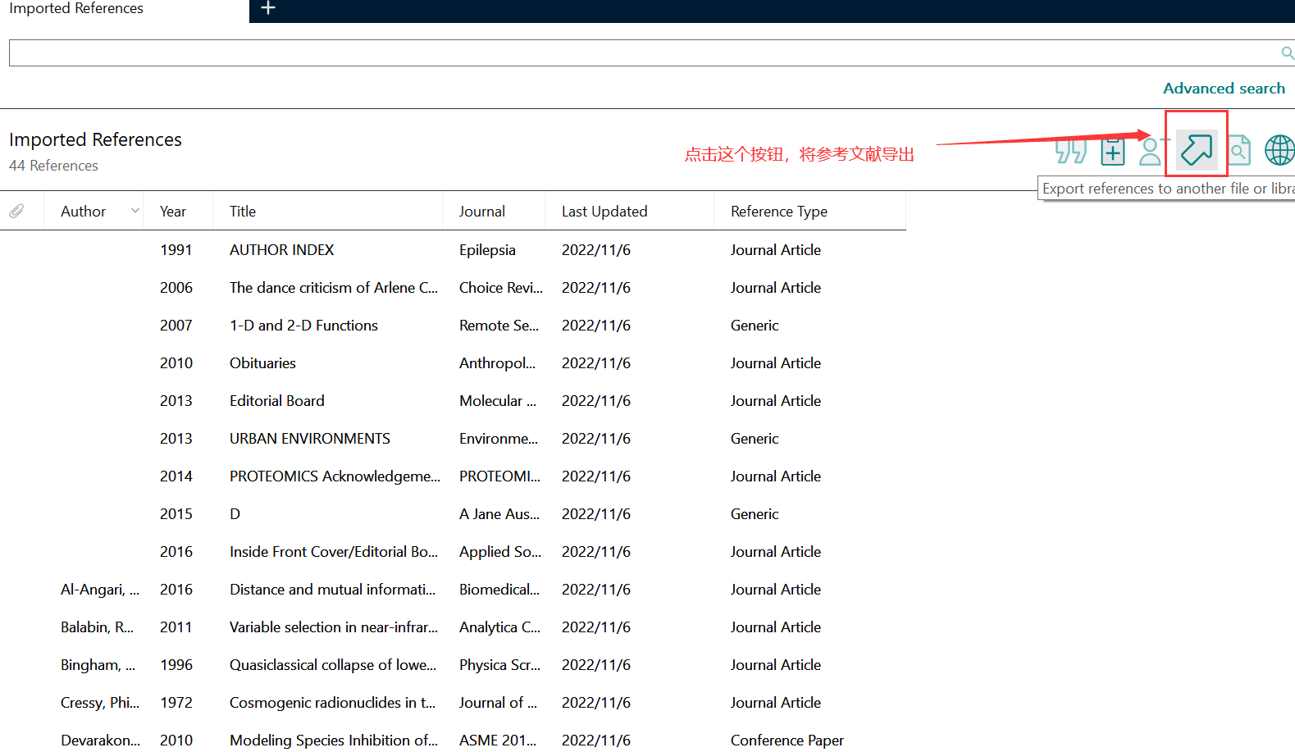This screenshot has height=752, width=1295.
Task: Click the Bingham author cell
Action: pyautogui.click(x=98, y=665)
